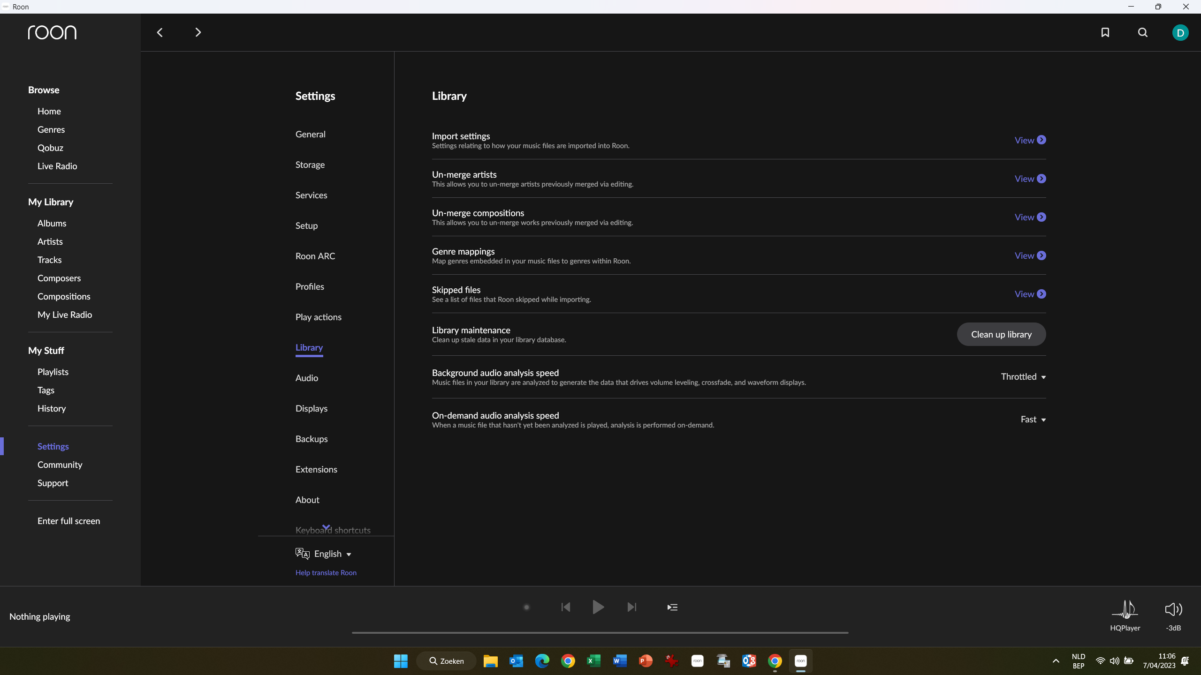This screenshot has height=675, width=1201.
Task: Open Storage settings section
Action: pyautogui.click(x=310, y=165)
